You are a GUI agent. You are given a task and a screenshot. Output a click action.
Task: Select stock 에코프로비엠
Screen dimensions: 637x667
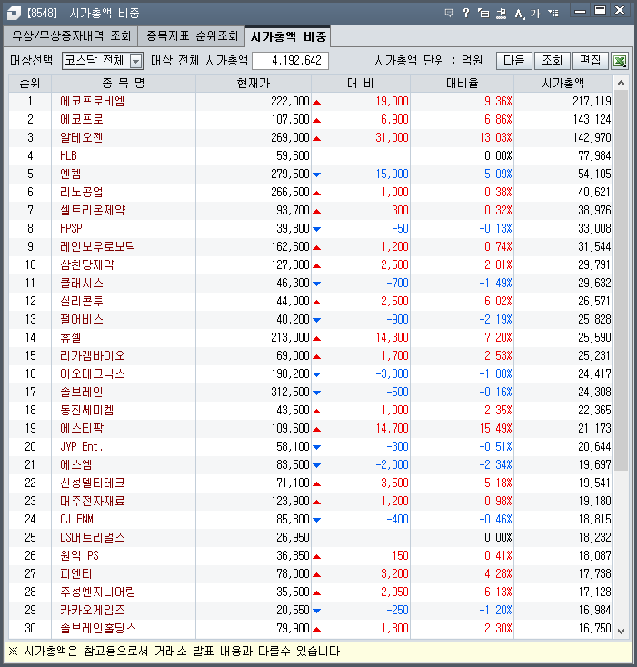coord(93,101)
